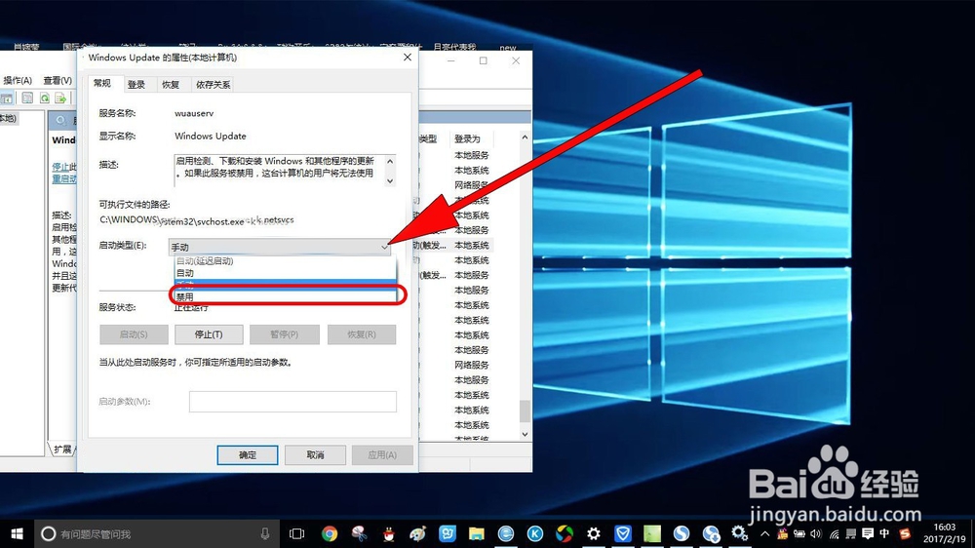The width and height of the screenshot is (975, 548).
Task: Switch to the 常规 tab
Action: pos(102,83)
